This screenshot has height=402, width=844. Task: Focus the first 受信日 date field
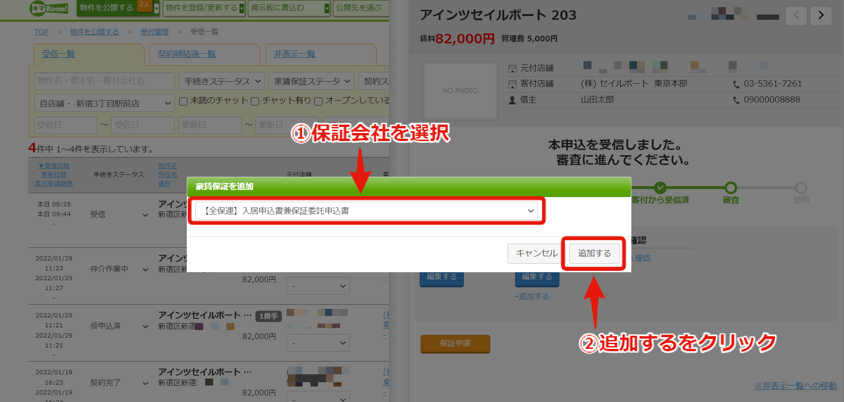point(66,125)
